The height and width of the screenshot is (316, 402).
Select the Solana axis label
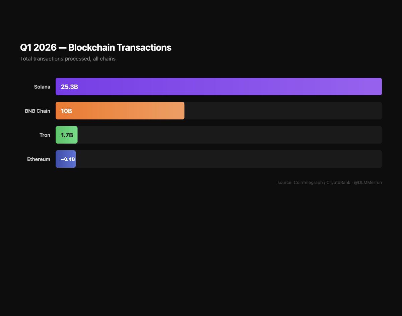[42, 87]
